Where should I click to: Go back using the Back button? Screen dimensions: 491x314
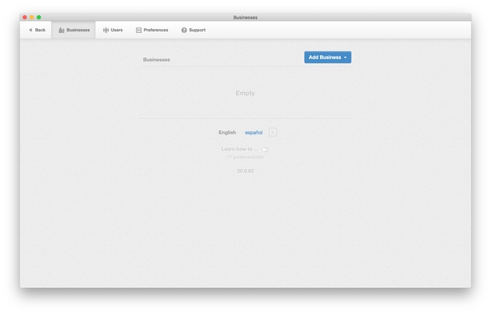coord(37,30)
